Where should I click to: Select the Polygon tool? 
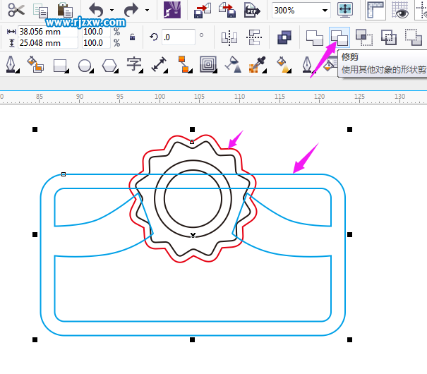(x=109, y=66)
